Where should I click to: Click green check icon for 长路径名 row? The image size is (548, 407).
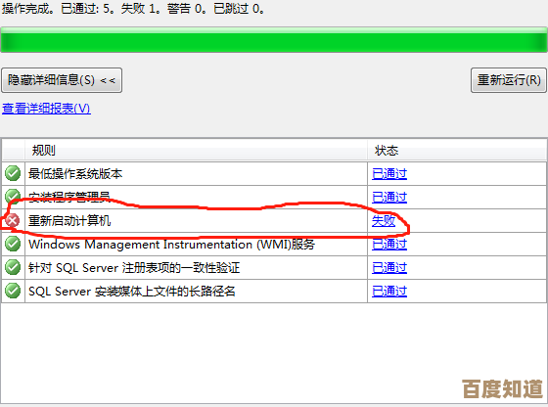pos(13,291)
